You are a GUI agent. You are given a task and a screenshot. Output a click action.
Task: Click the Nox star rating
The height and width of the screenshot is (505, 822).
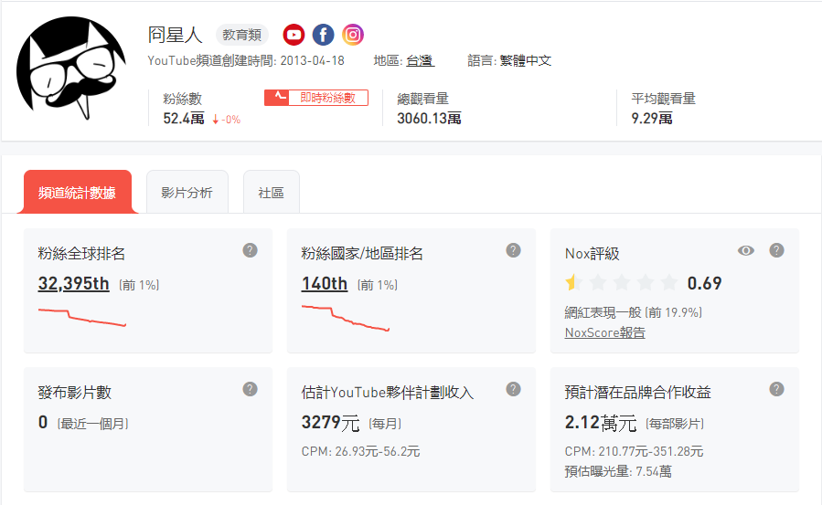tap(621, 283)
